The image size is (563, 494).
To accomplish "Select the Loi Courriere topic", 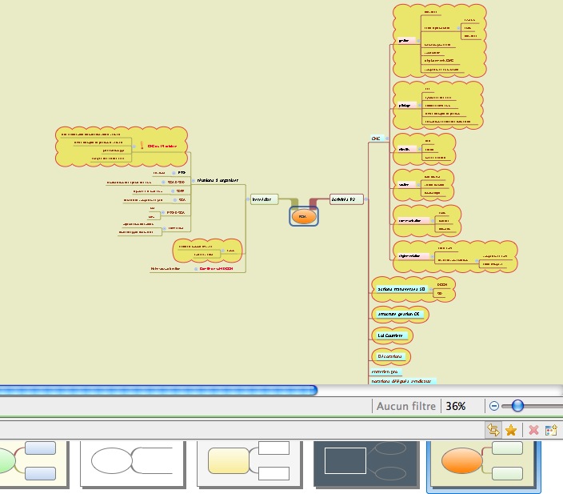I will [393, 335].
